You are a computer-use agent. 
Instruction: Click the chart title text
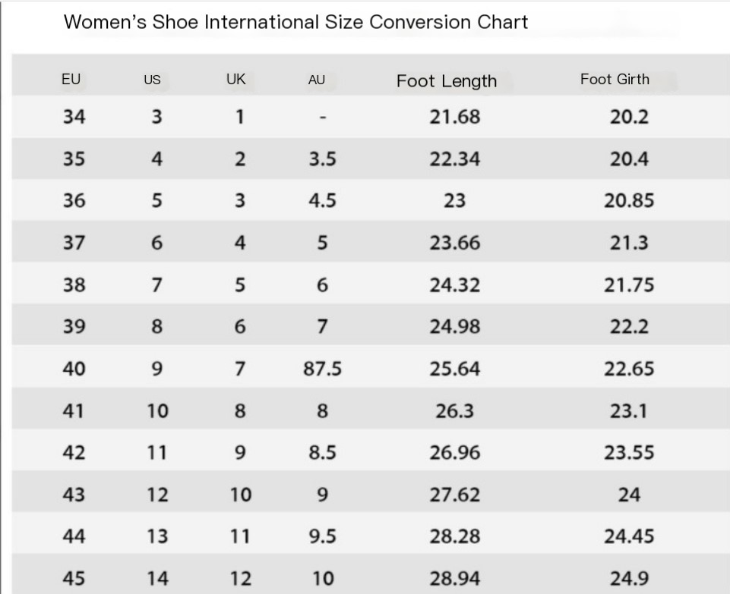coord(295,22)
